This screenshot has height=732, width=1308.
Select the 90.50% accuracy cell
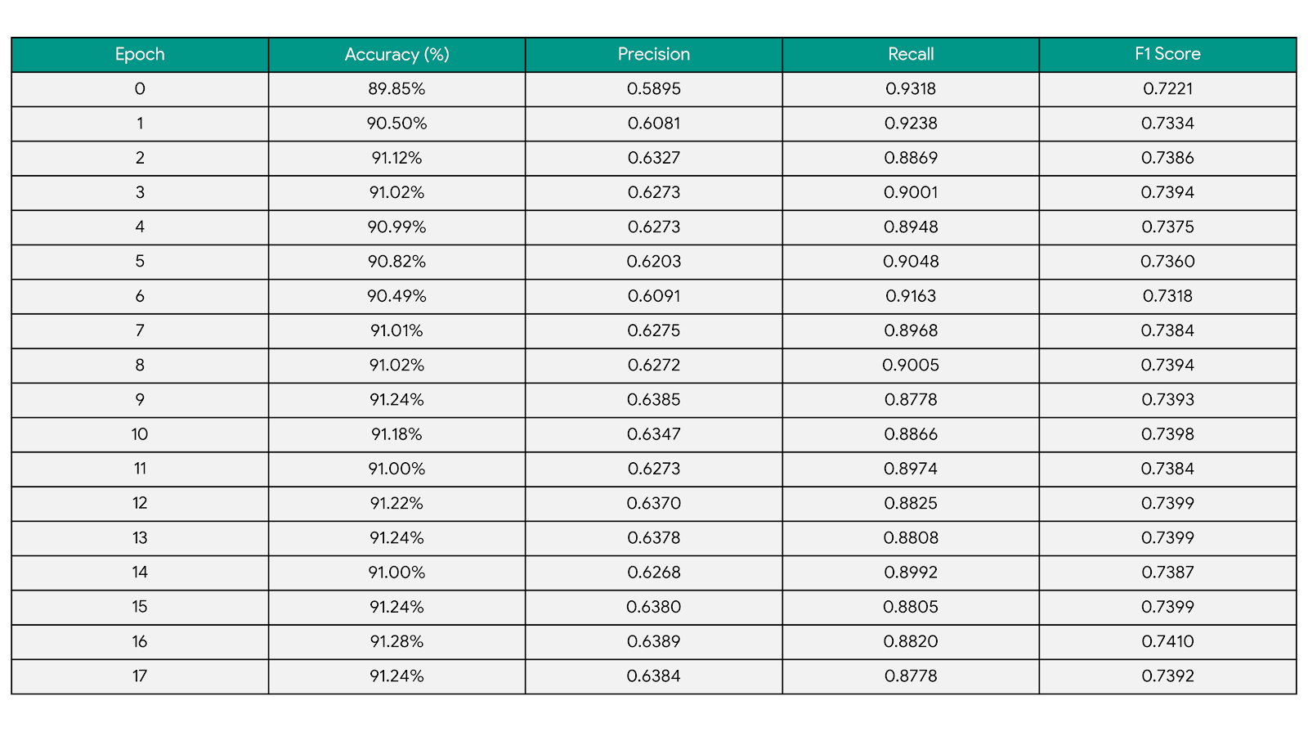pyautogui.click(x=396, y=123)
